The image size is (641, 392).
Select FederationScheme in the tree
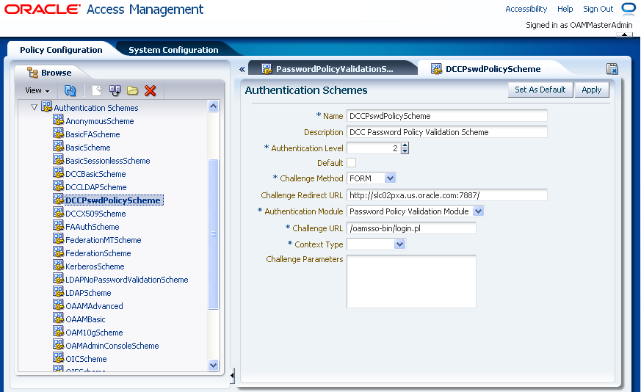coord(98,253)
